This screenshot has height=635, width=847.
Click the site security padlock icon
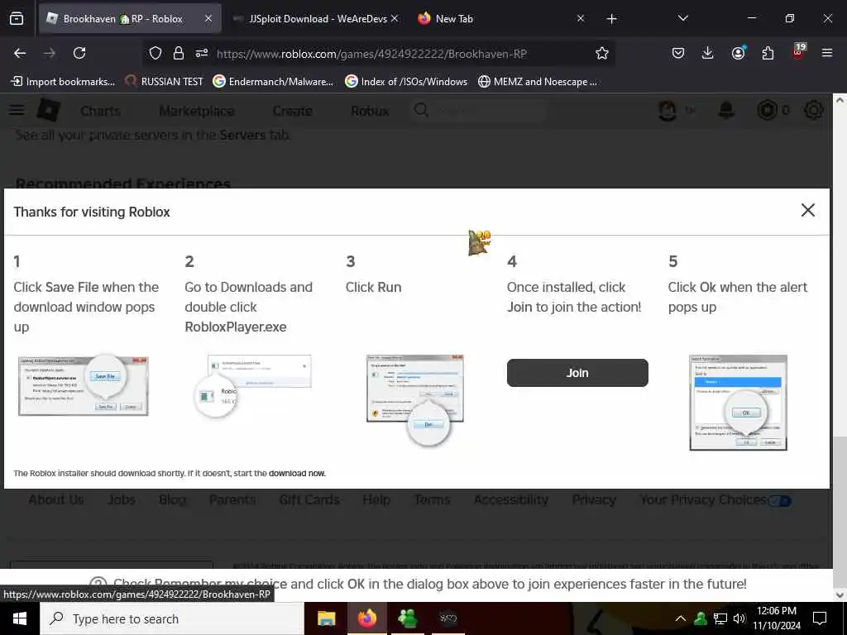click(x=179, y=53)
